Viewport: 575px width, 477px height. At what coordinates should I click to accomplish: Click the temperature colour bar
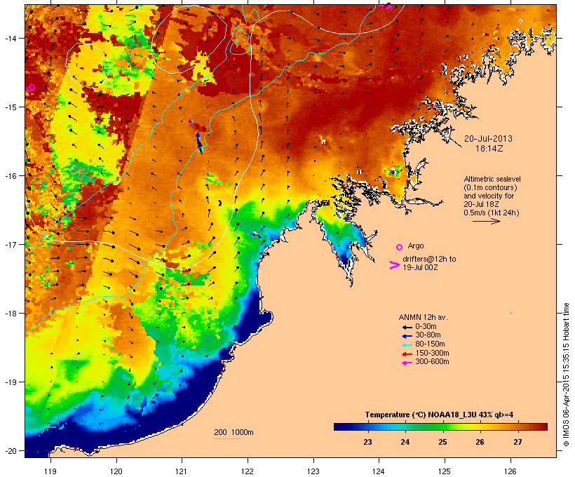tap(440, 426)
